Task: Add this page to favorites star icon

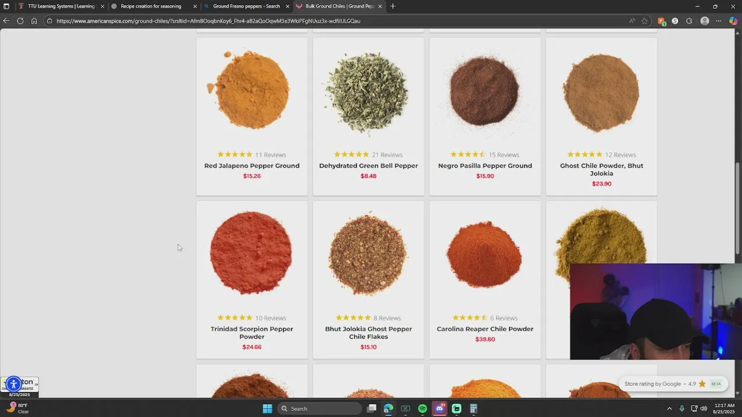Action: 645,21
